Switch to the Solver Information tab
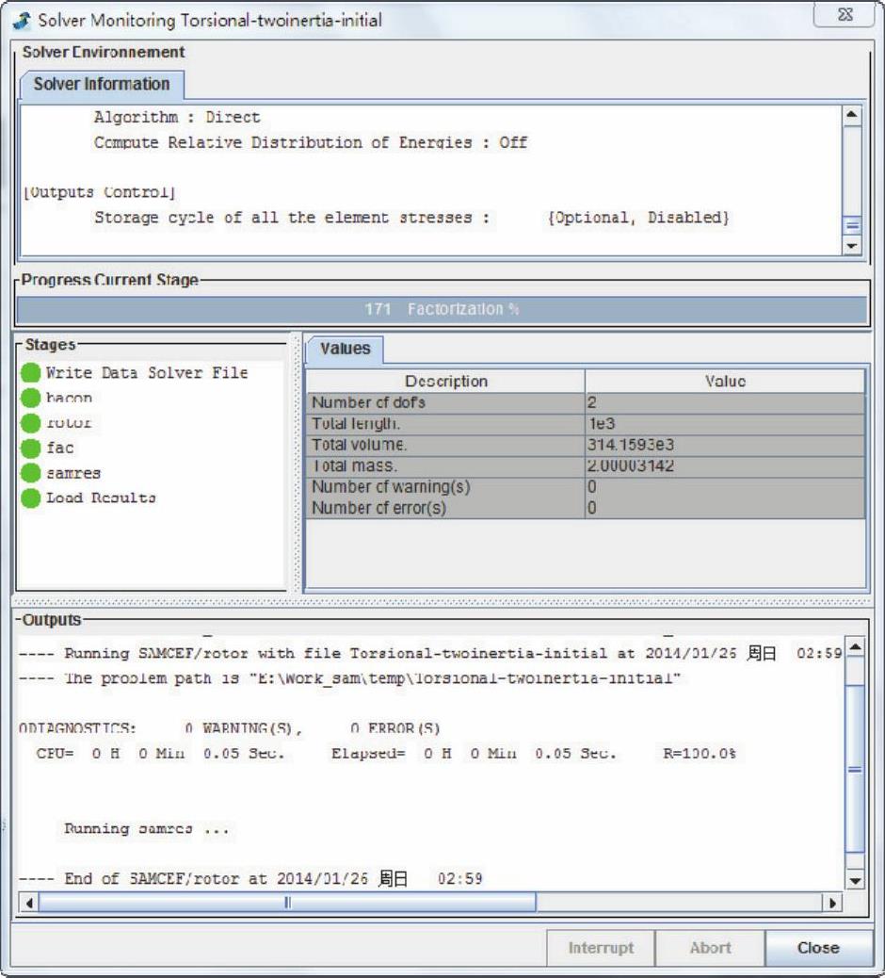Viewport: 885px width, 978px height. [102, 84]
